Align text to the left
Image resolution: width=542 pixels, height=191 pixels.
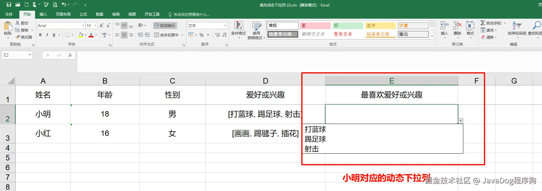(117, 35)
